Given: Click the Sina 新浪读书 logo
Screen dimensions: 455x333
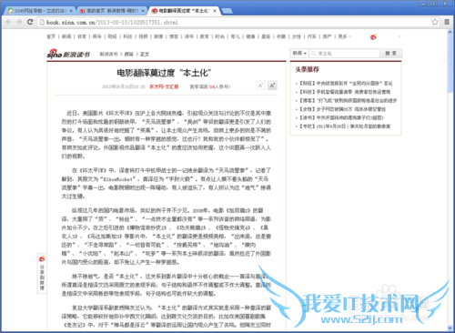Looking at the screenshot, I should [x=68, y=54].
